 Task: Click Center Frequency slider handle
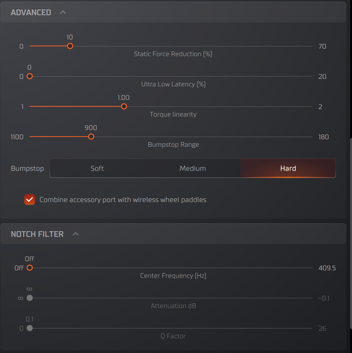pyautogui.click(x=30, y=268)
